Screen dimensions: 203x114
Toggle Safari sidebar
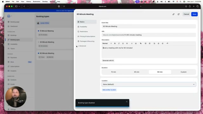click(16, 6)
